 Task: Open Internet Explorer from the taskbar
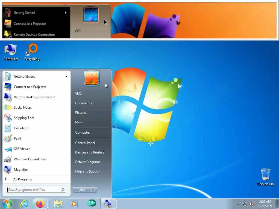click(24, 204)
